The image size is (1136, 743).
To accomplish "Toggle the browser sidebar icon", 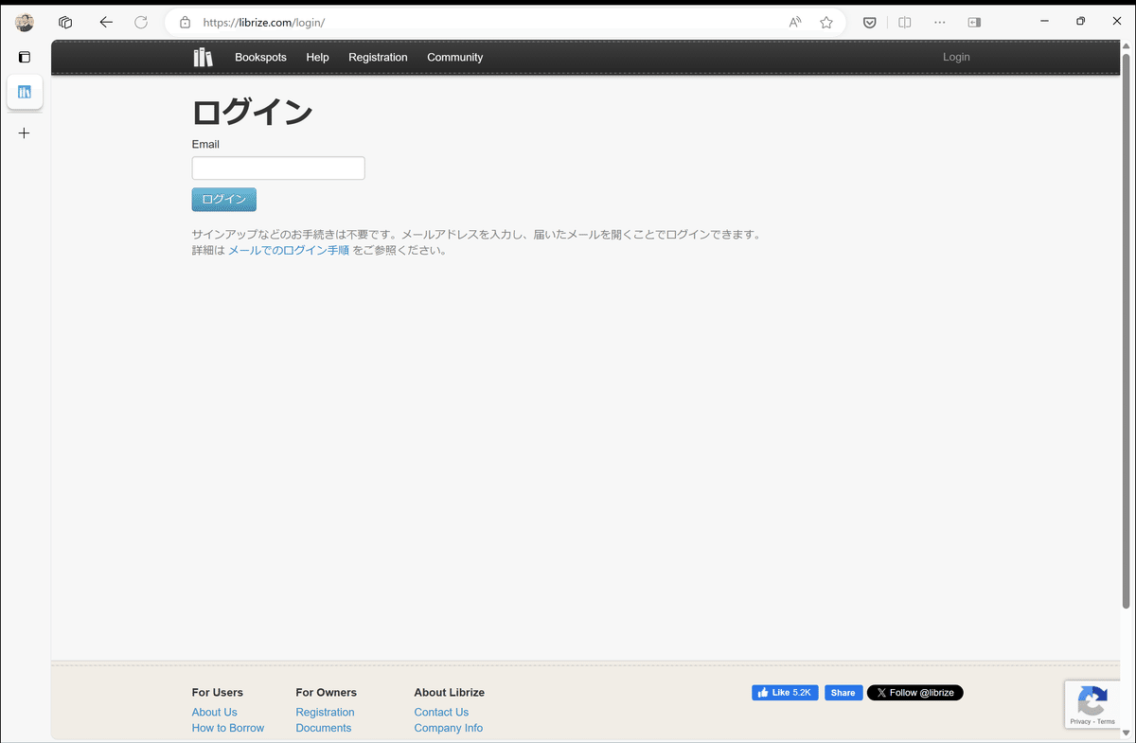I will click(x=974, y=23).
